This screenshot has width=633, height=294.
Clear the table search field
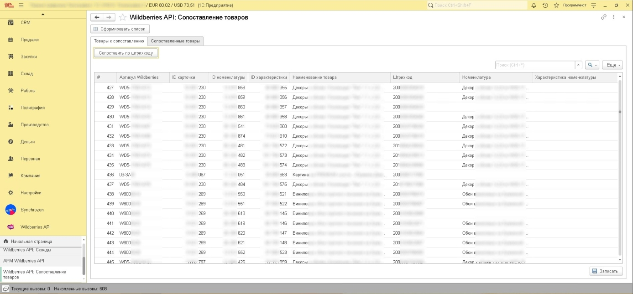tap(578, 65)
